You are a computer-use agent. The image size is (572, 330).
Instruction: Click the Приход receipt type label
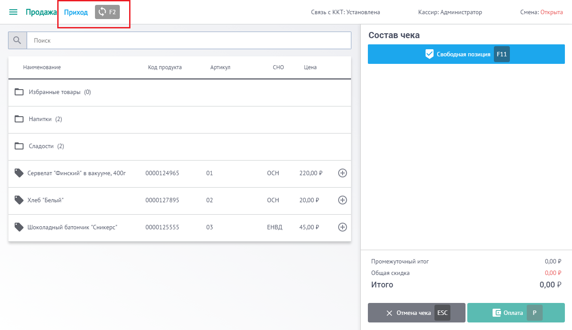[x=76, y=12]
